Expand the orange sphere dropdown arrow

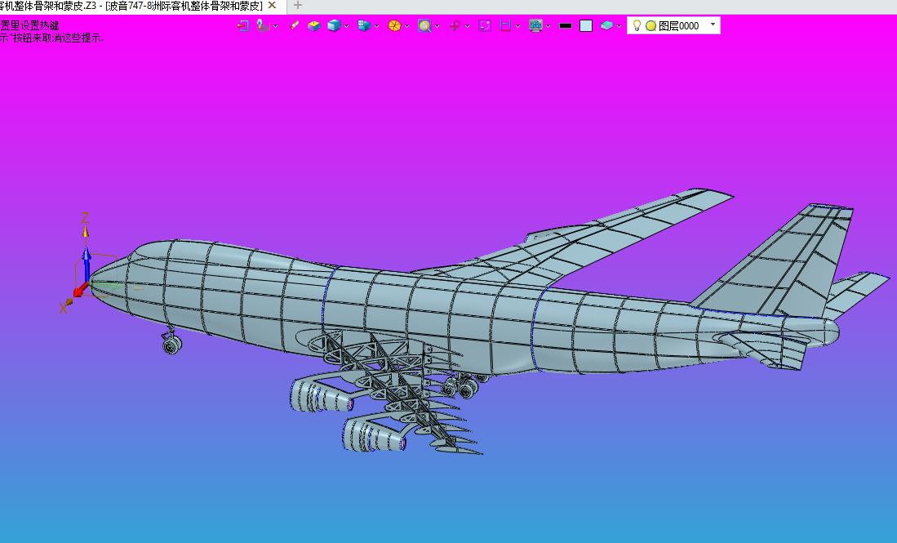pyautogui.click(x=406, y=26)
